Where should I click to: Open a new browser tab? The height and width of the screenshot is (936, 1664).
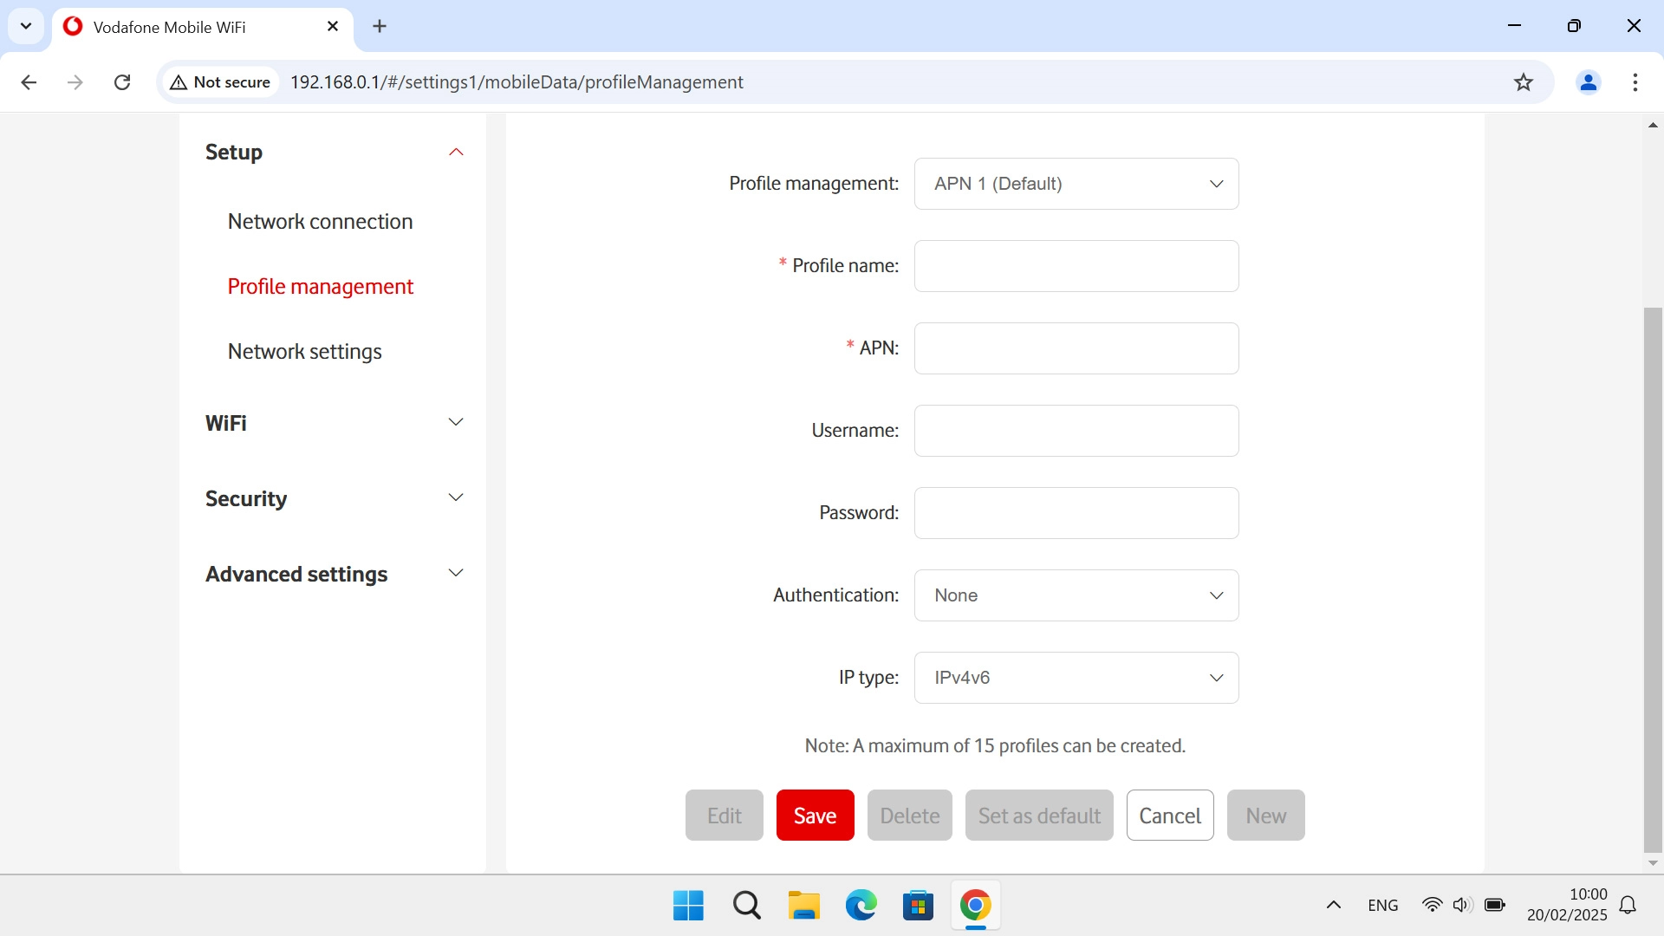click(380, 26)
